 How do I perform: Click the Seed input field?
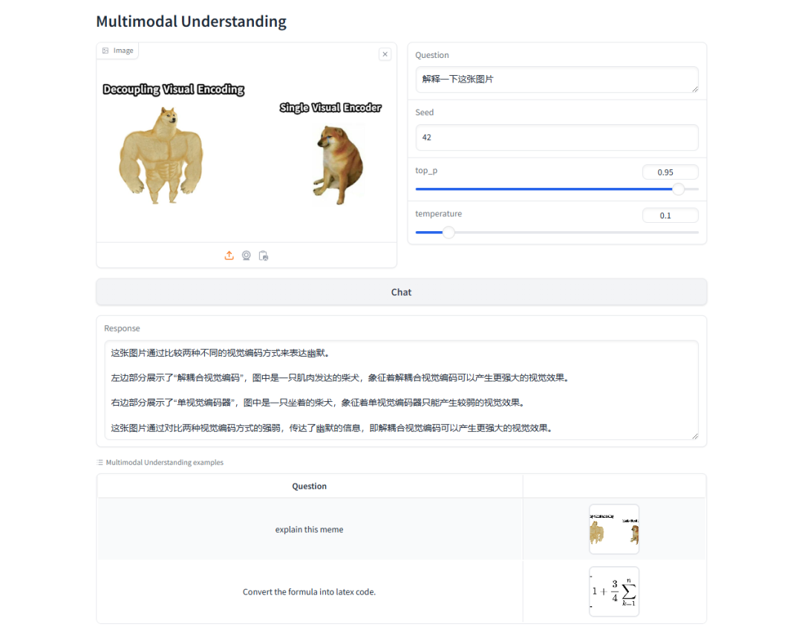click(556, 137)
